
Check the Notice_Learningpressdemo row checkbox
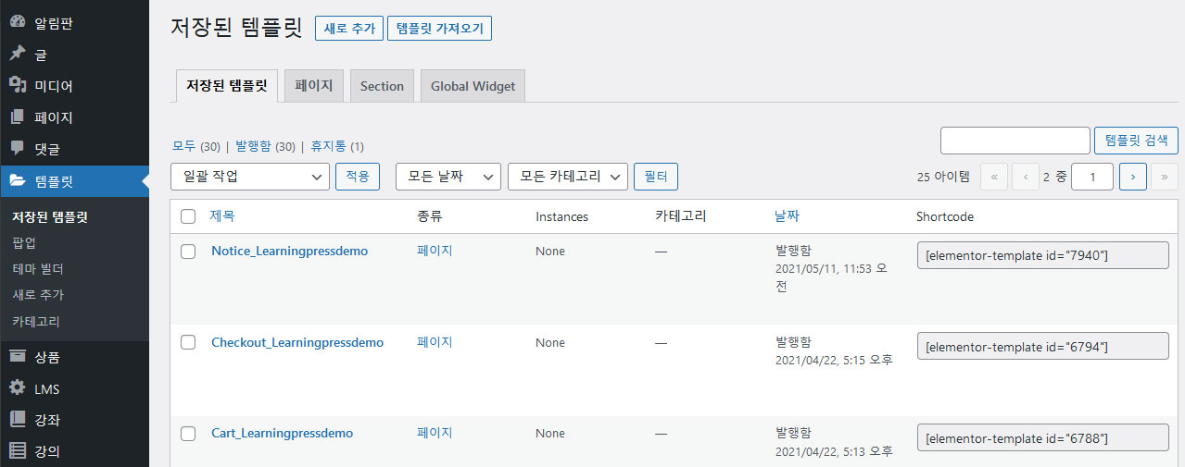click(x=188, y=252)
